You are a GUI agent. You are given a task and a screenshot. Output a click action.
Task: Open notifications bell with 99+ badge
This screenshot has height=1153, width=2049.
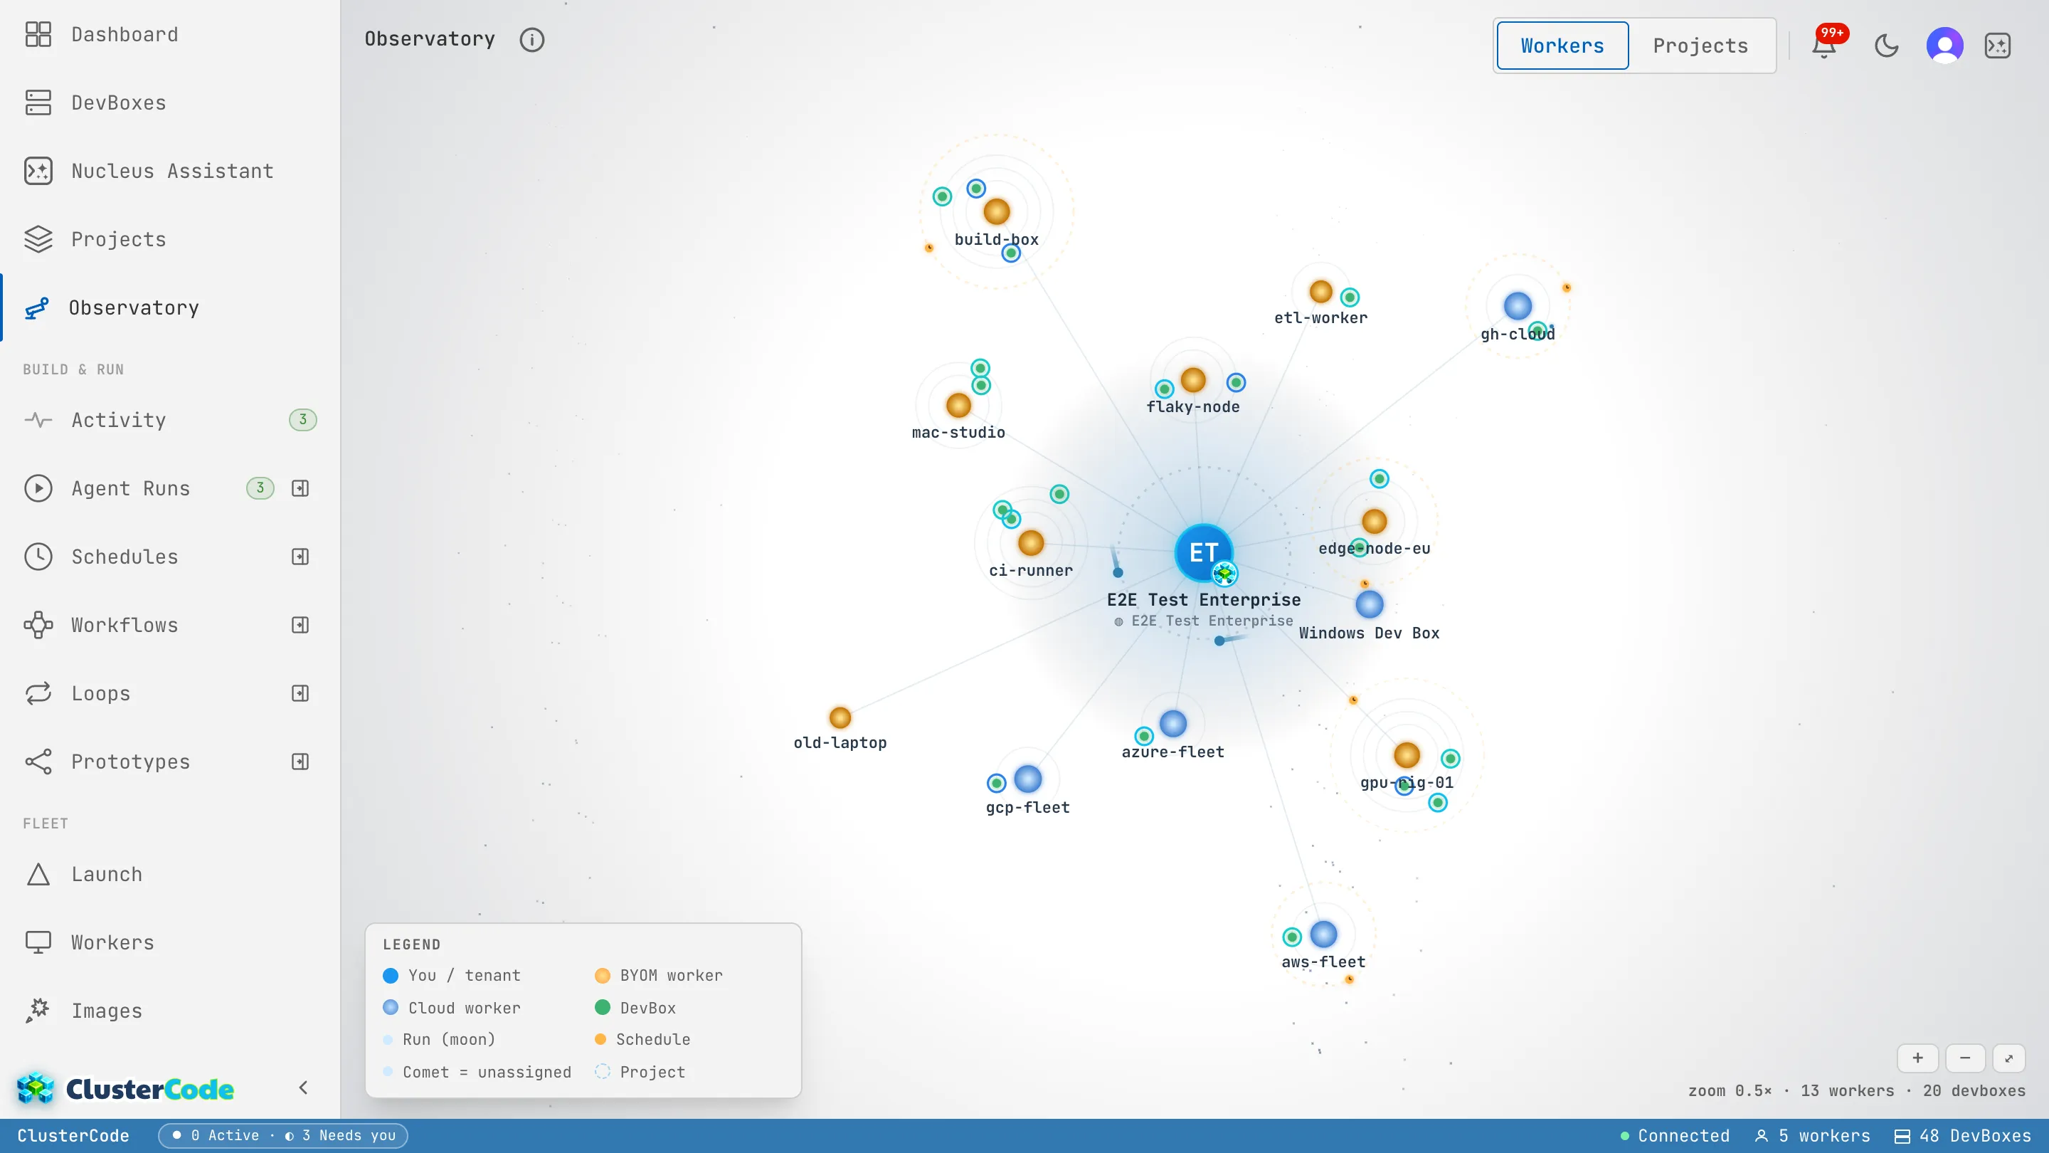(1825, 46)
